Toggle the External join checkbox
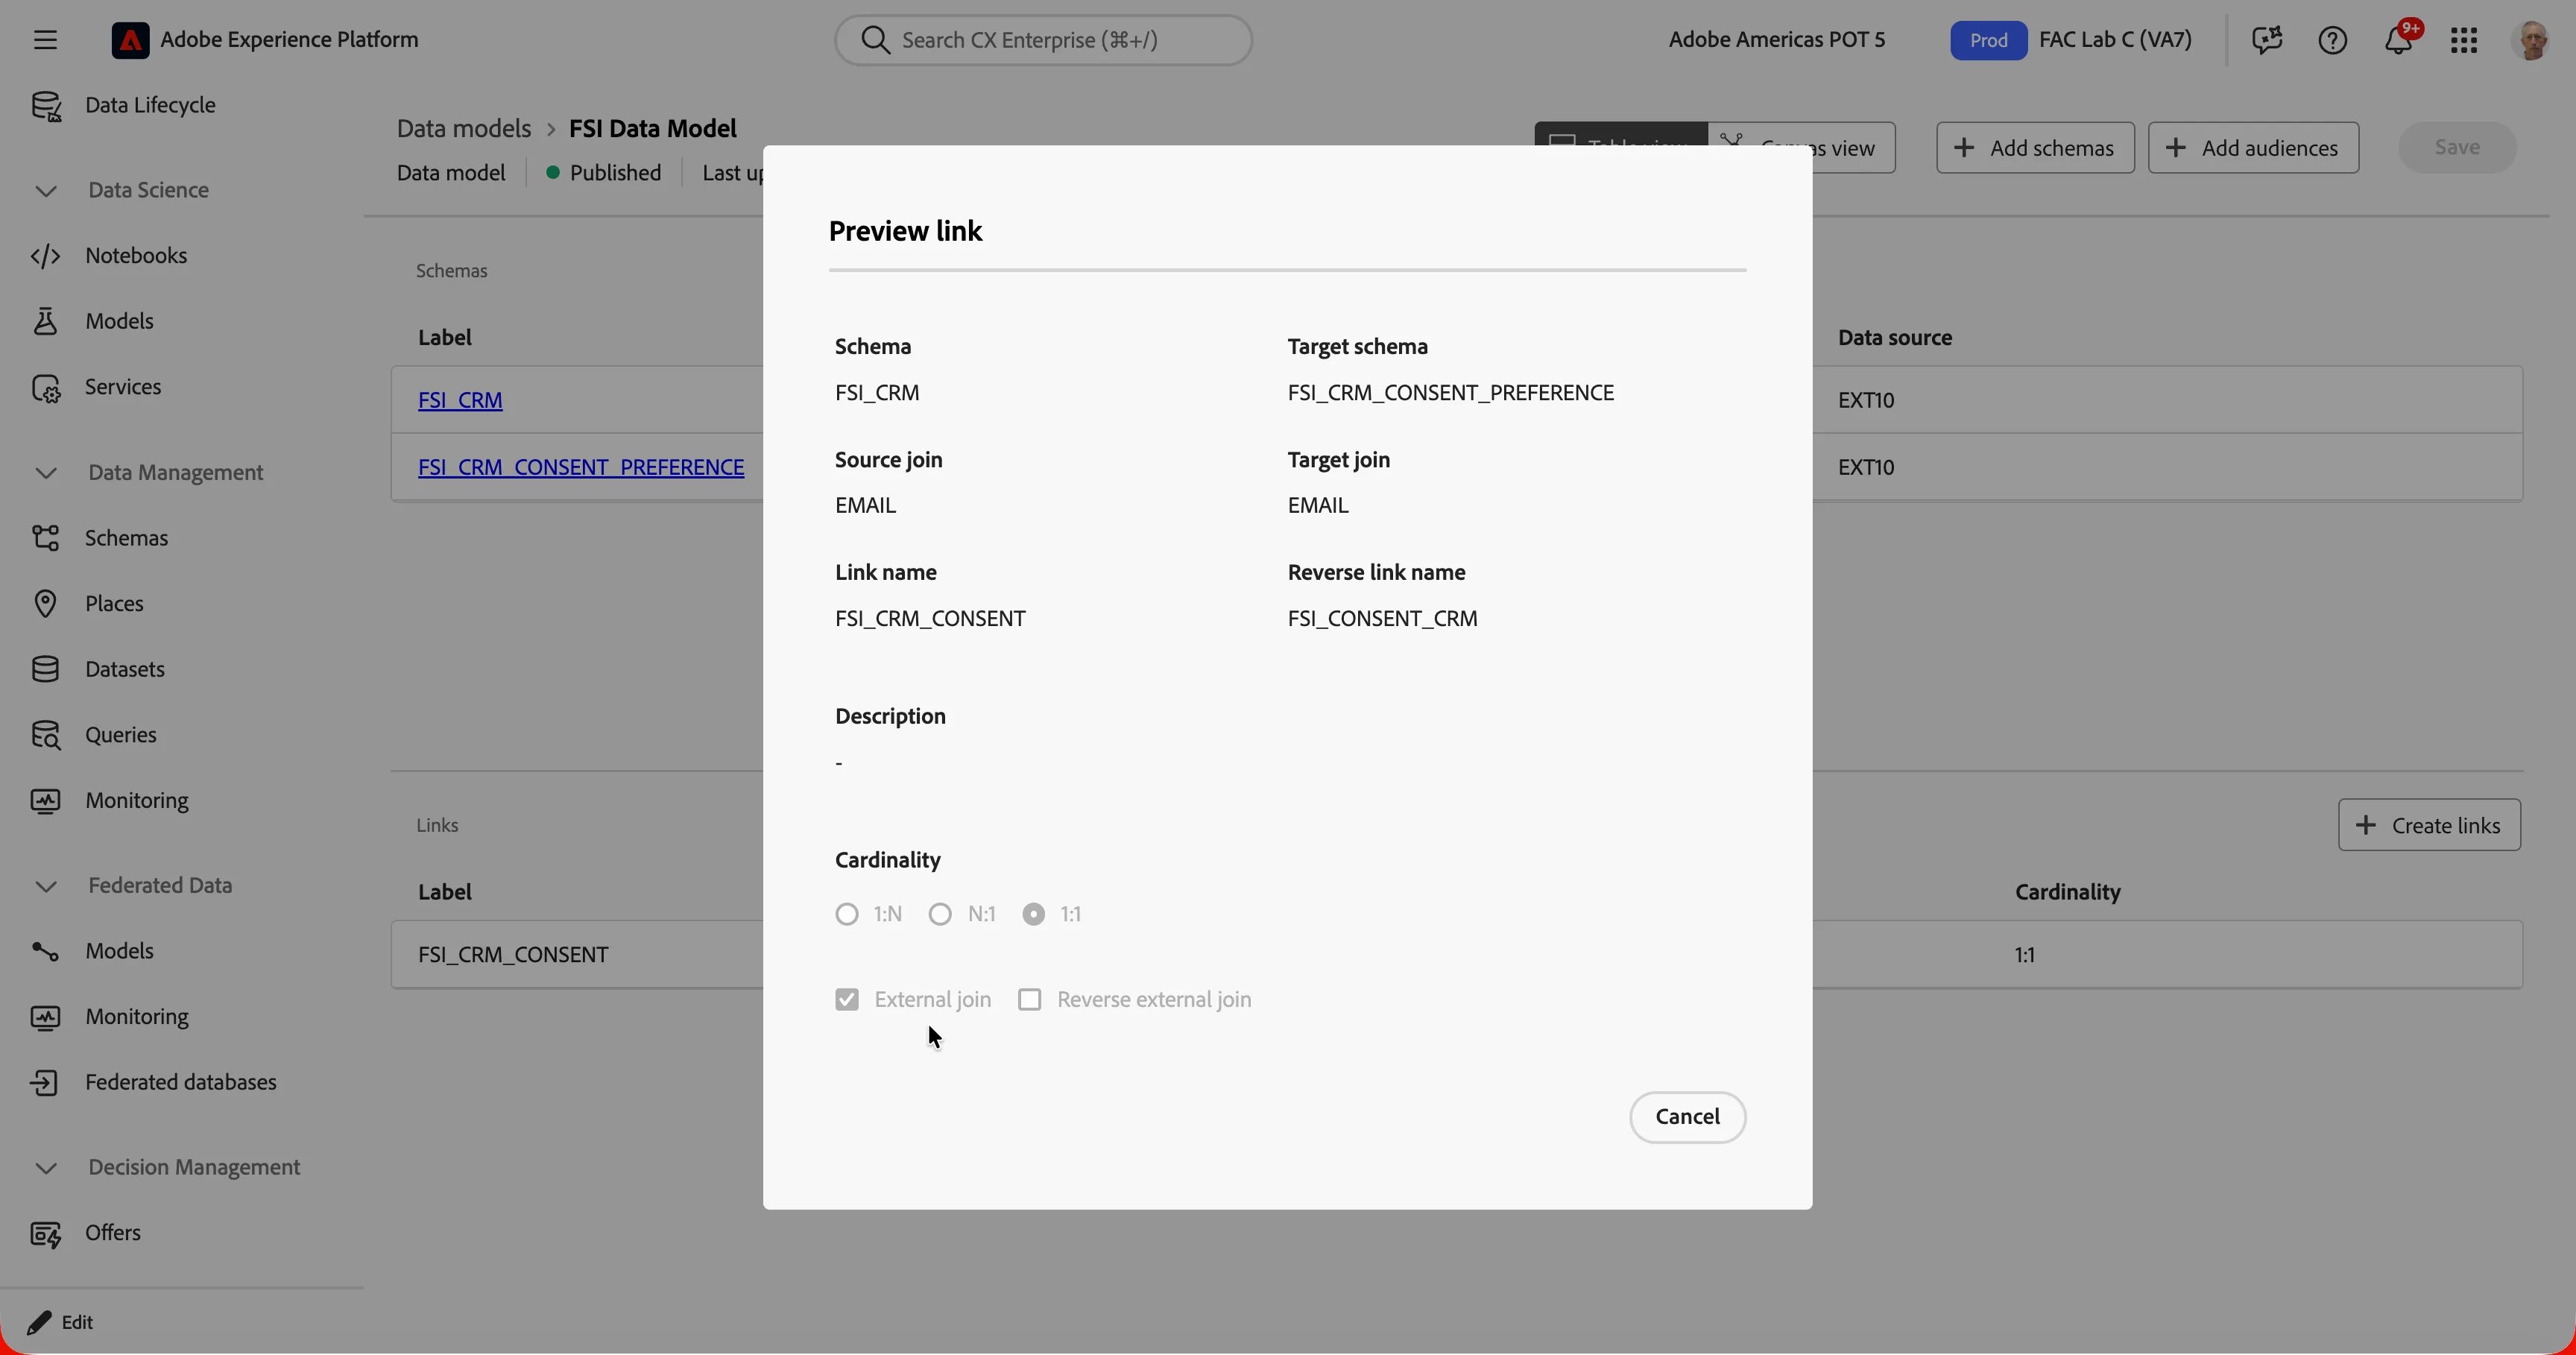The height and width of the screenshot is (1355, 2576). click(846, 1000)
